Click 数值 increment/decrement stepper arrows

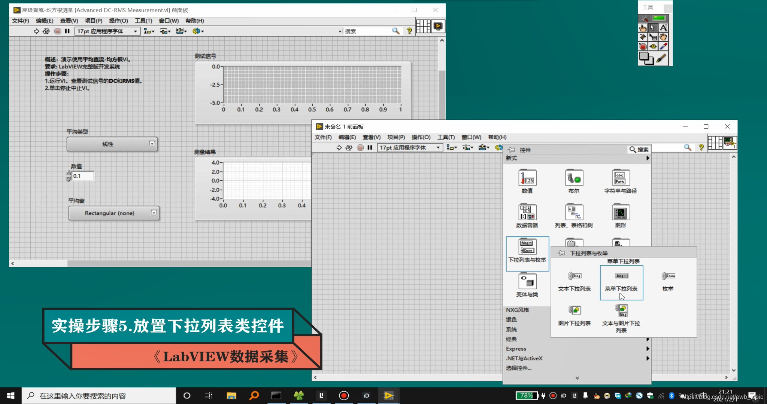(x=69, y=176)
